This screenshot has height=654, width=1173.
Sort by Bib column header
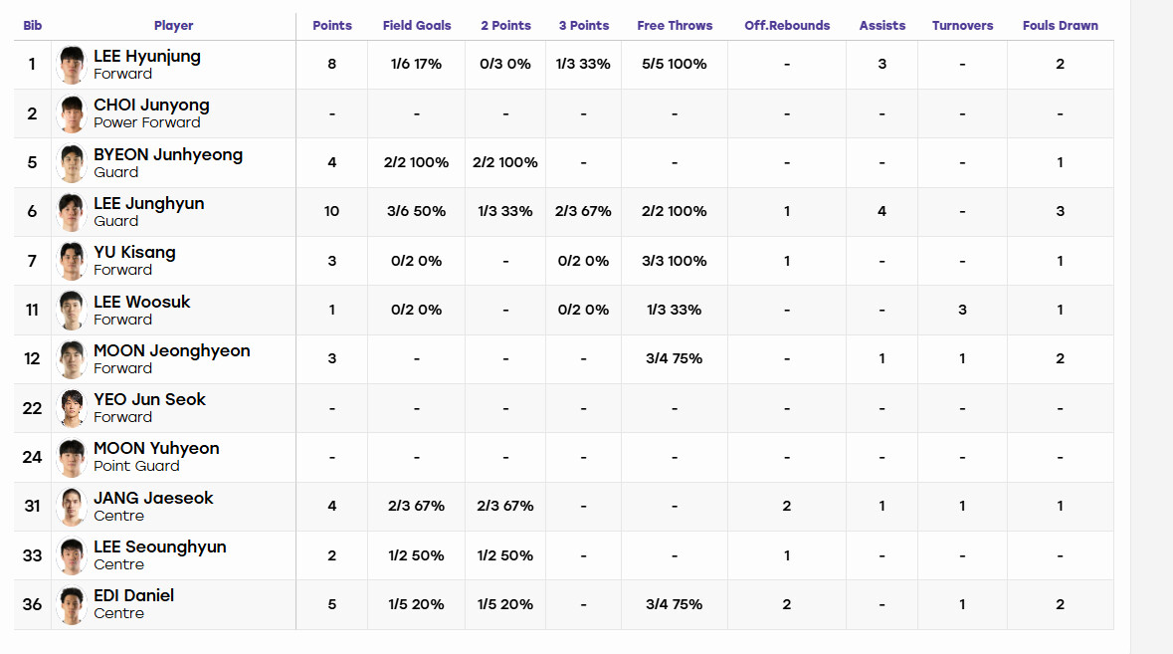click(x=32, y=26)
